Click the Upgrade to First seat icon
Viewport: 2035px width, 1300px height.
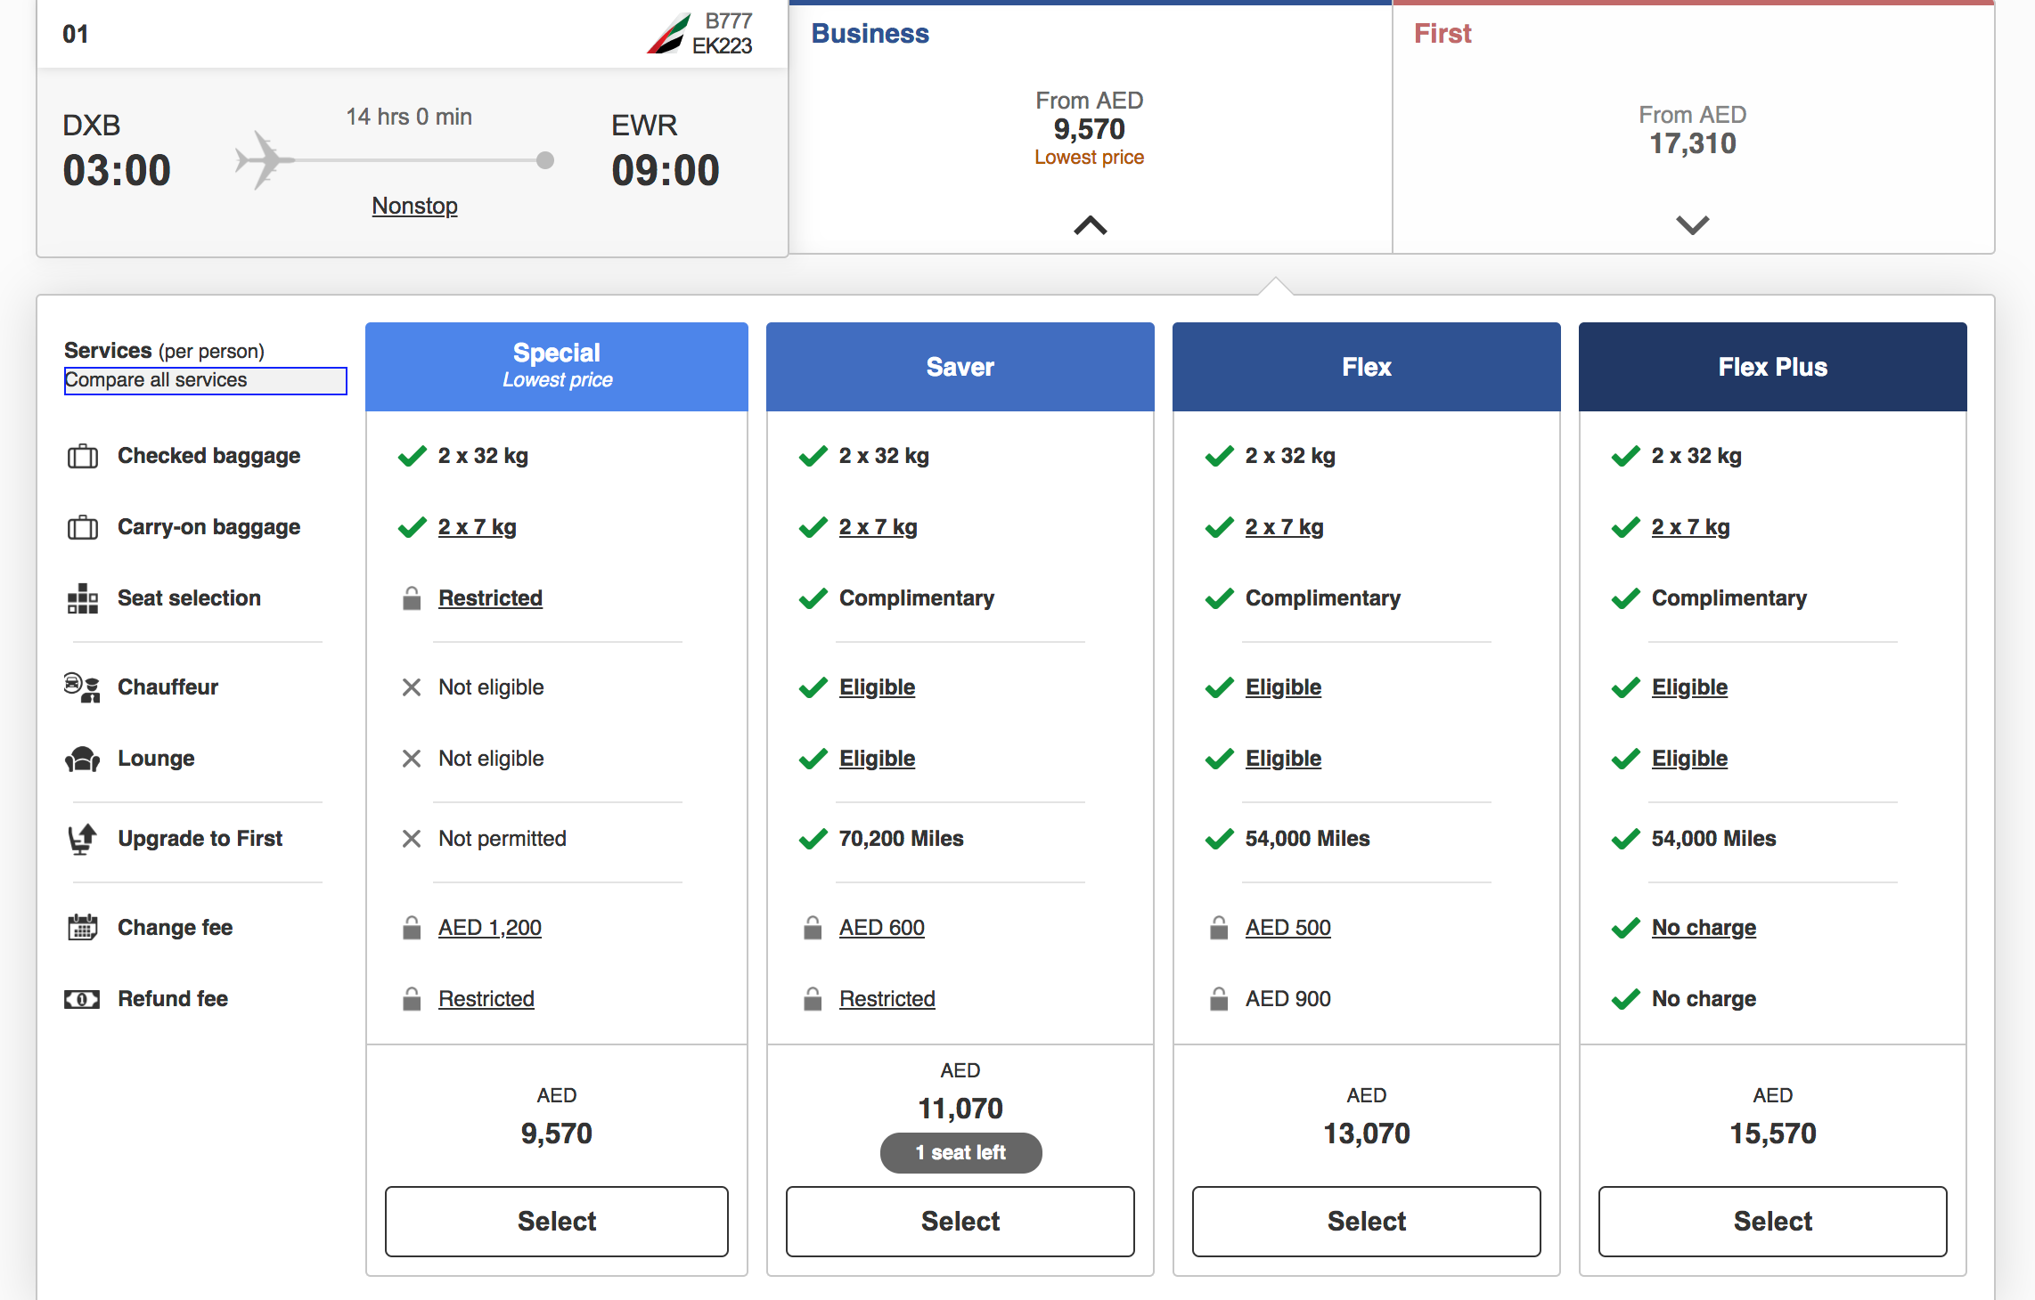[x=82, y=838]
